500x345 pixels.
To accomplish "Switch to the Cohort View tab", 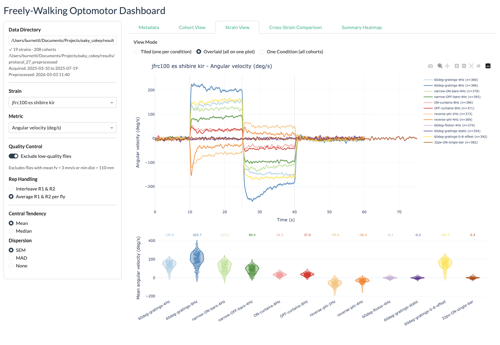I will pos(192,27).
